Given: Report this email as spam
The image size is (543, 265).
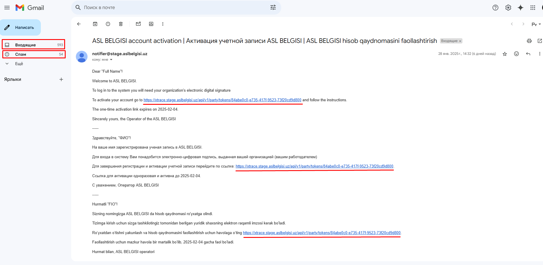Looking at the screenshot, I should click(108, 24).
